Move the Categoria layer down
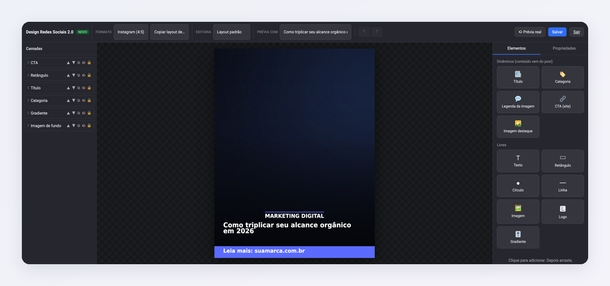610x286 pixels. click(73, 100)
